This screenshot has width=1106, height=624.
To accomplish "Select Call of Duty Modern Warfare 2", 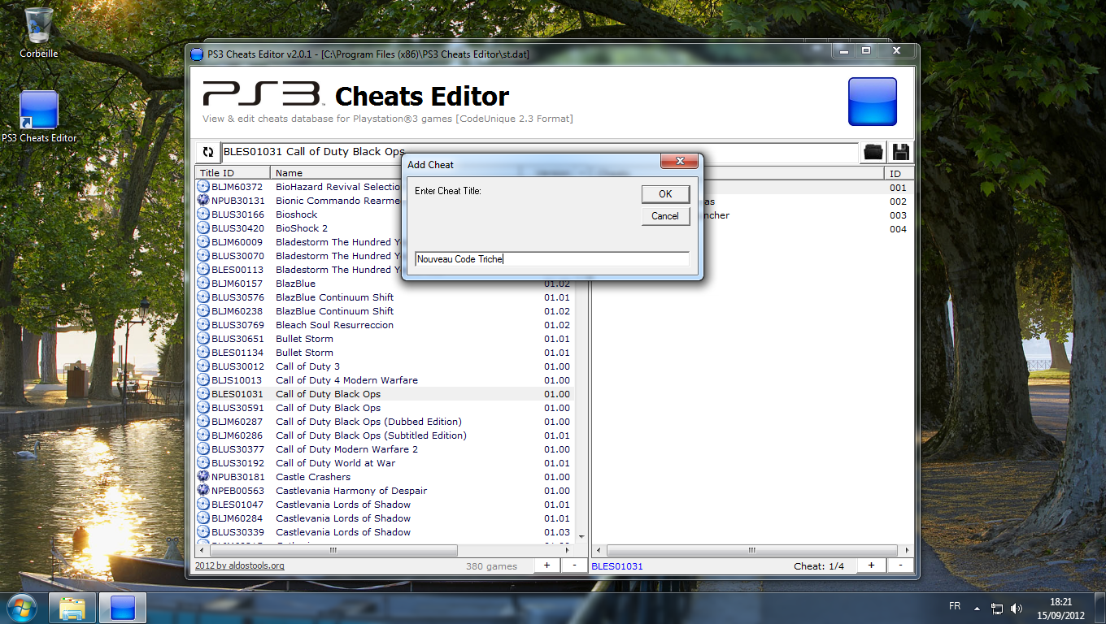I will point(385,449).
